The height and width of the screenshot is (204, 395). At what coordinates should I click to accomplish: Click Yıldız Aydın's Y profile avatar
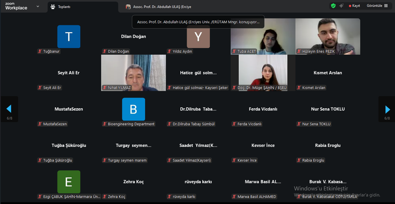click(198, 37)
